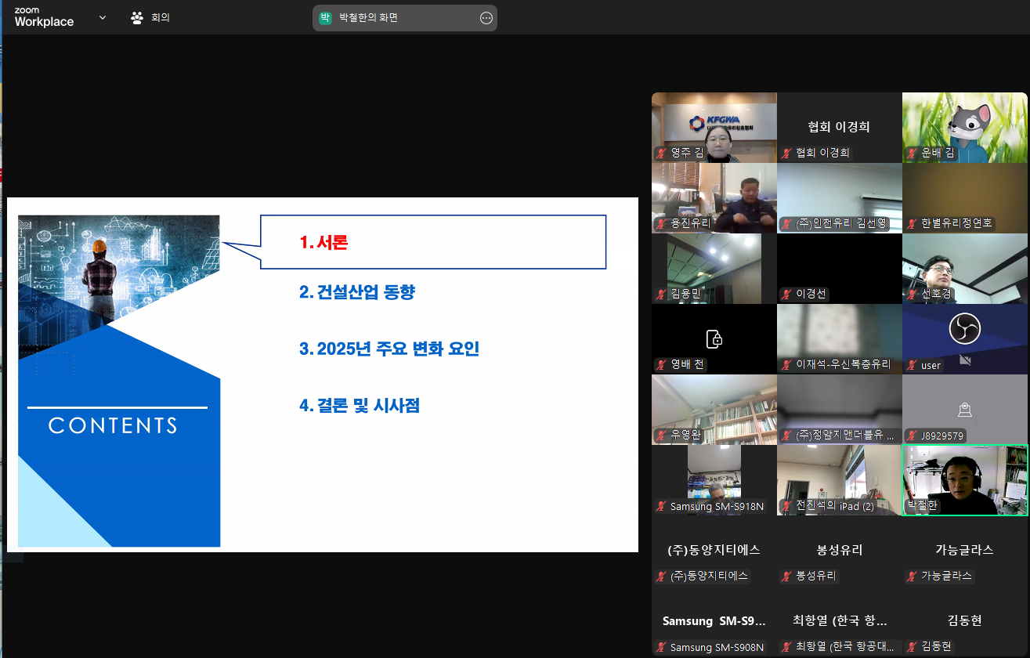This screenshot has height=658, width=1030.
Task: Click the muted mic icon on 웅진유리's tile
Action: [660, 224]
